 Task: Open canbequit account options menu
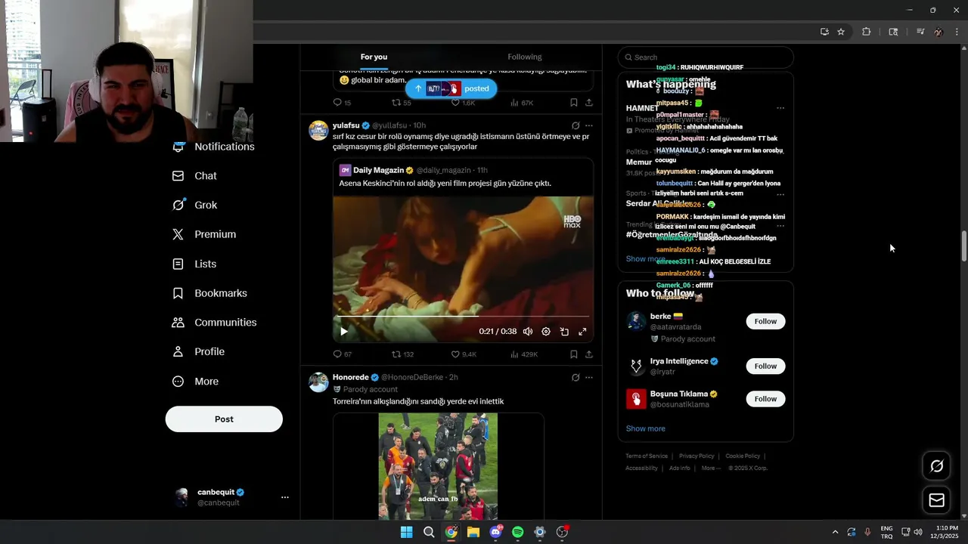click(285, 497)
